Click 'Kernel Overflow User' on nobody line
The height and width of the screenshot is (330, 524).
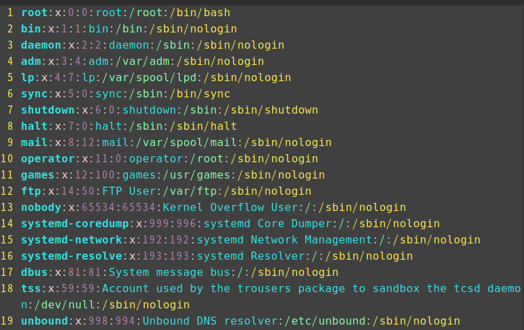[231, 208]
